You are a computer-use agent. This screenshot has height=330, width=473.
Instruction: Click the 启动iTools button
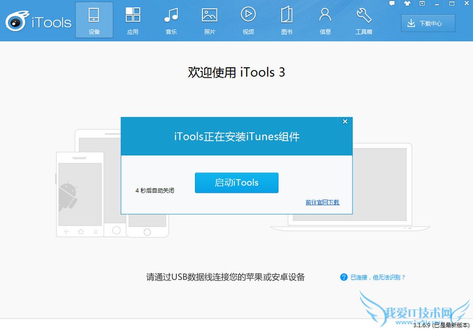(236, 183)
